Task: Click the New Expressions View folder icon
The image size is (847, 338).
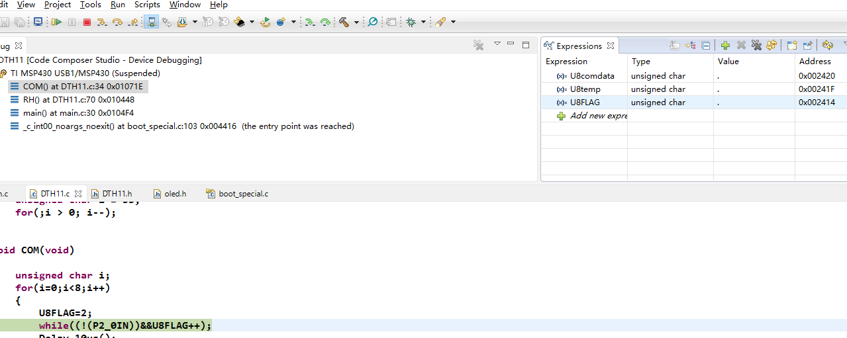Action: 792,45
